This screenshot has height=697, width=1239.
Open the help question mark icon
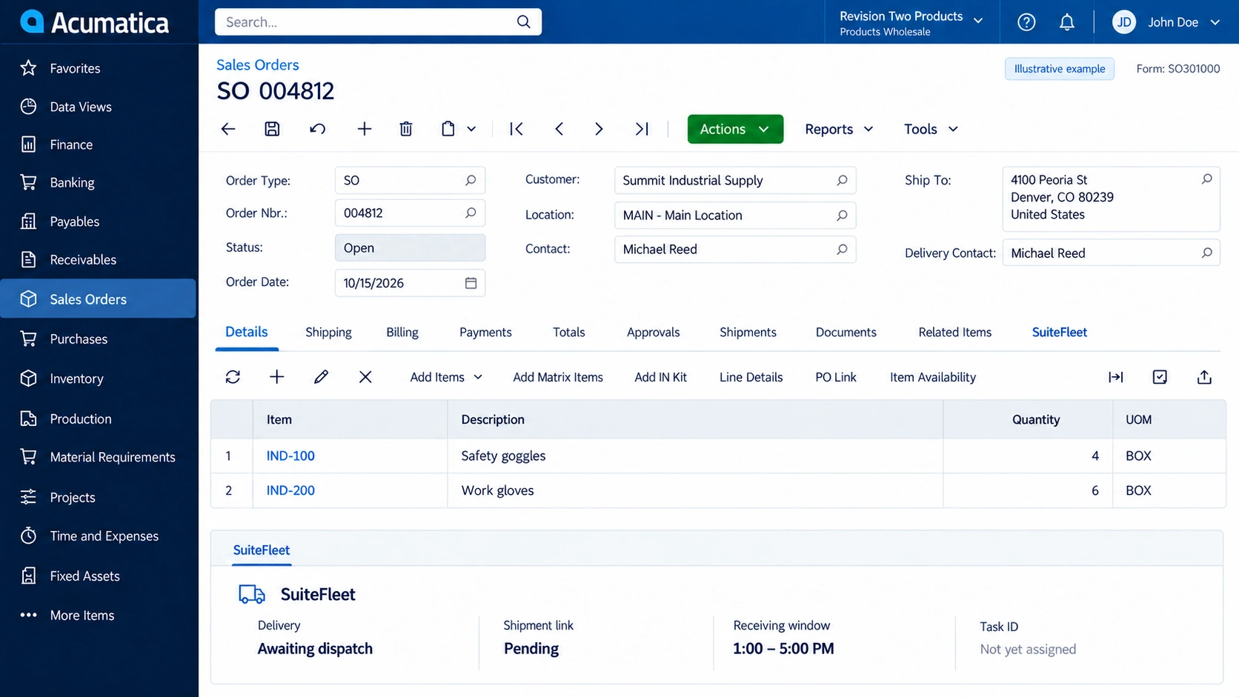[x=1026, y=22]
